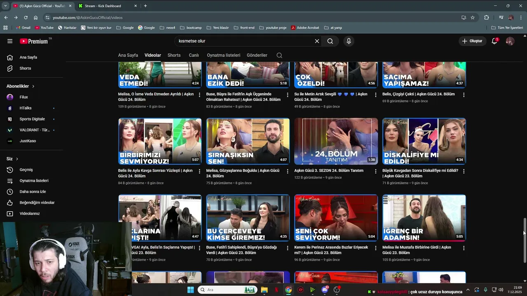Open the front-end bookmarks folder
527x296 pixels.
[244, 28]
